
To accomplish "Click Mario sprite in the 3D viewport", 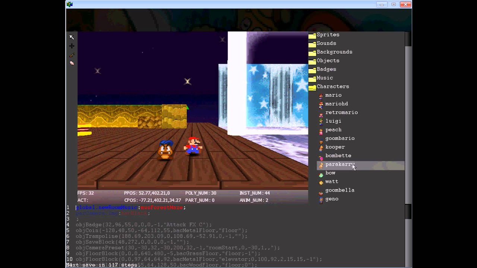I will click(193, 146).
